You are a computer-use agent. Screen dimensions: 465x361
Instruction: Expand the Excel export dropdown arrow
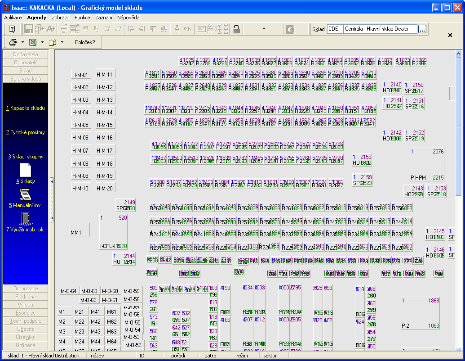coord(42,42)
